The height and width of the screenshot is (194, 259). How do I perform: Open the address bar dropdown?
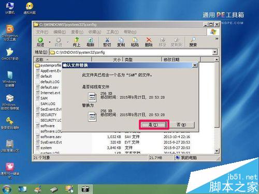pyautogui.click(x=214, y=52)
